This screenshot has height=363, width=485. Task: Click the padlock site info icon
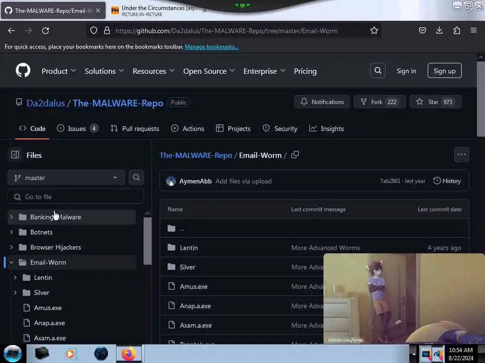pos(107,31)
